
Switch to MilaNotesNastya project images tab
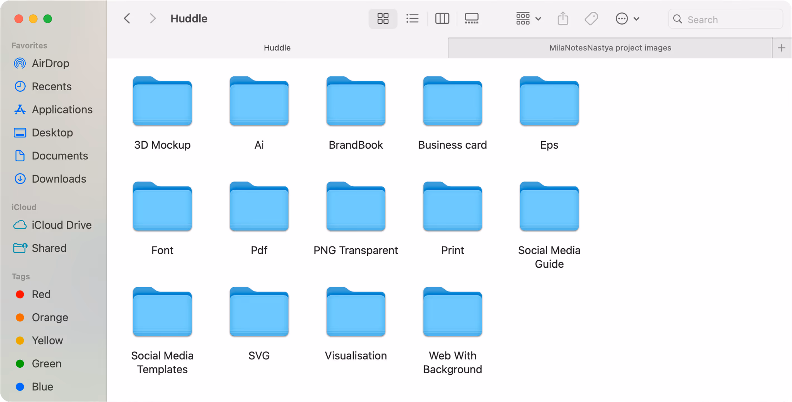pos(610,48)
